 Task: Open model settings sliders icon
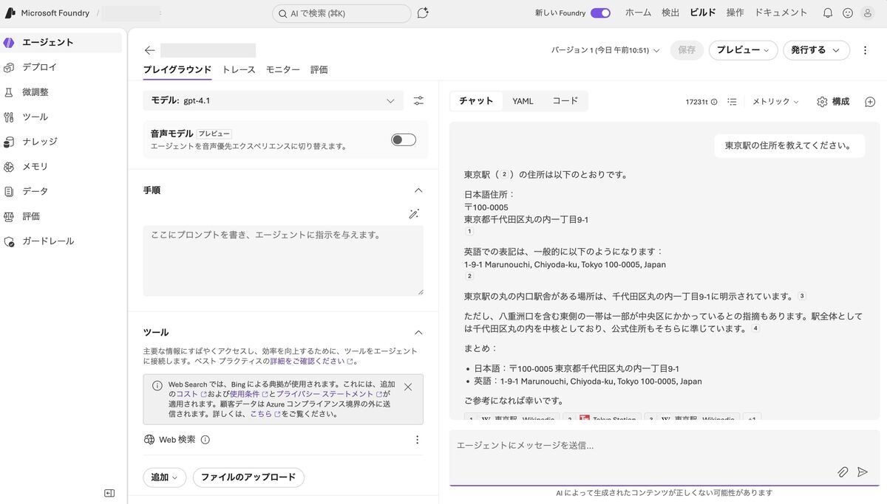point(418,101)
